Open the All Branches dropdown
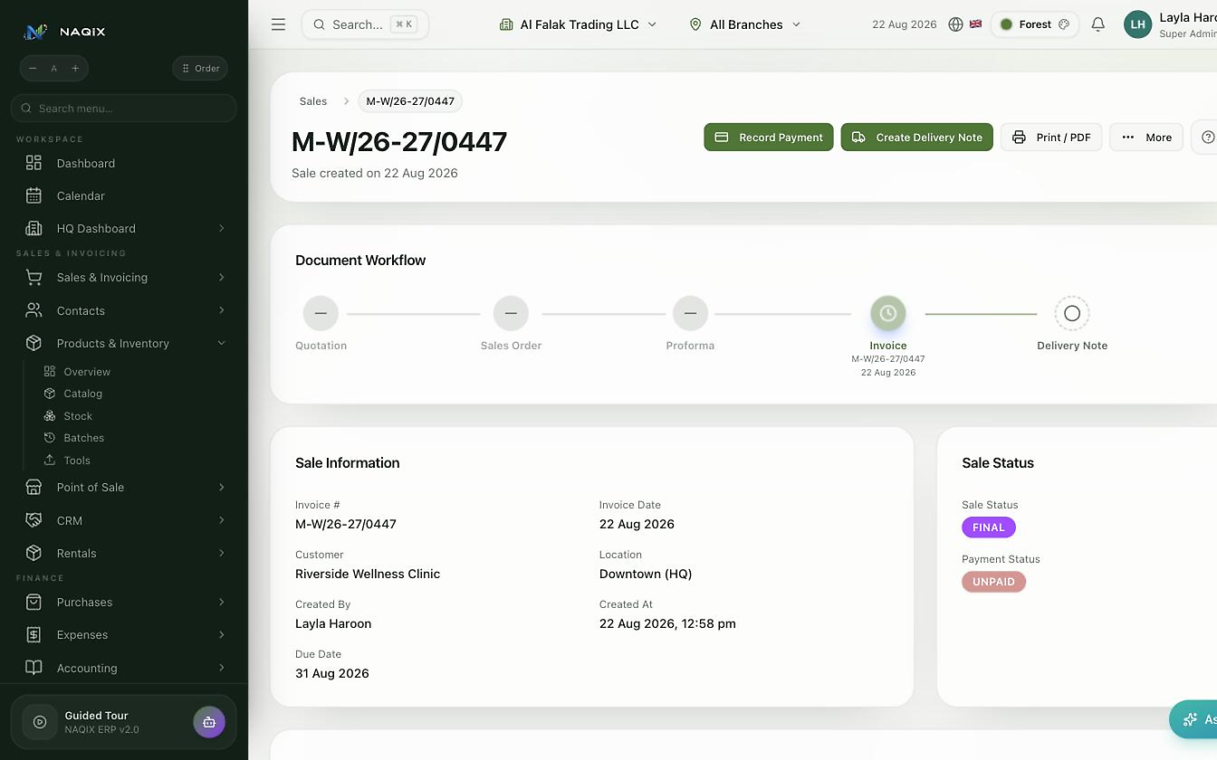The width and height of the screenshot is (1217, 760). 745,24
